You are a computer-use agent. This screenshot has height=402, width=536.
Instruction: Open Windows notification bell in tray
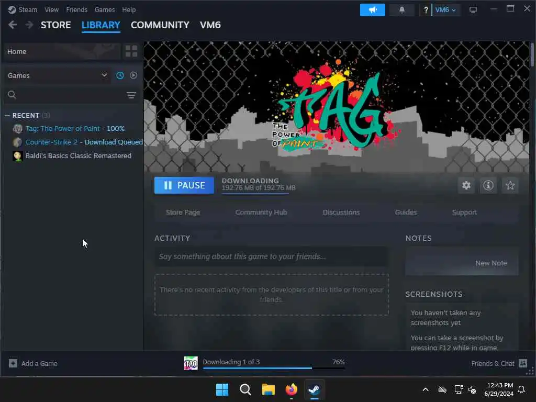click(x=522, y=389)
